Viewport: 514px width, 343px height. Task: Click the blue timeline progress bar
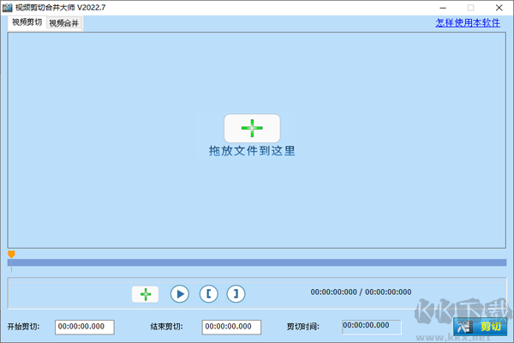[257, 262]
